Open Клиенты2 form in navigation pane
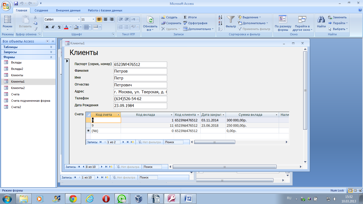 pyautogui.click(x=28, y=88)
